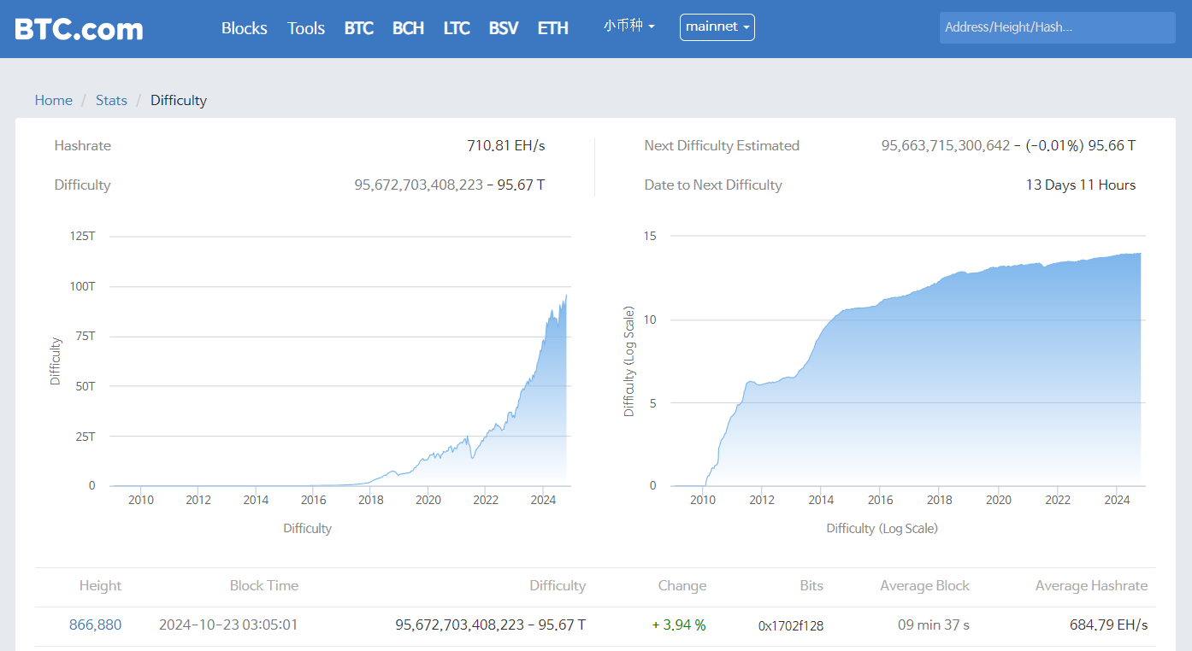The height and width of the screenshot is (651, 1192).
Task: Open the Tools menu
Action: pyautogui.click(x=305, y=27)
